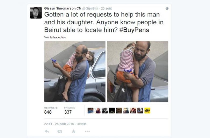The height and width of the screenshot is (138, 210).
Task: Click the globe icon at top right
Action: [167, 8]
